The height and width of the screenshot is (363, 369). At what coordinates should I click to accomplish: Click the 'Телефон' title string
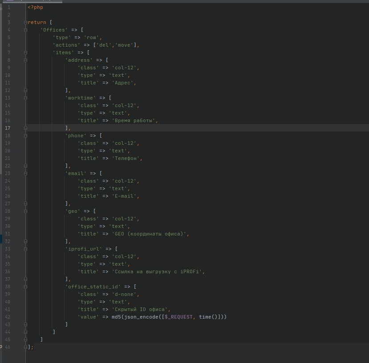pos(126,158)
